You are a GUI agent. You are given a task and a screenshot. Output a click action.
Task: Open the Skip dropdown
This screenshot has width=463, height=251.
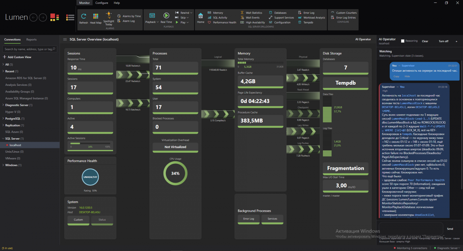click(182, 18)
